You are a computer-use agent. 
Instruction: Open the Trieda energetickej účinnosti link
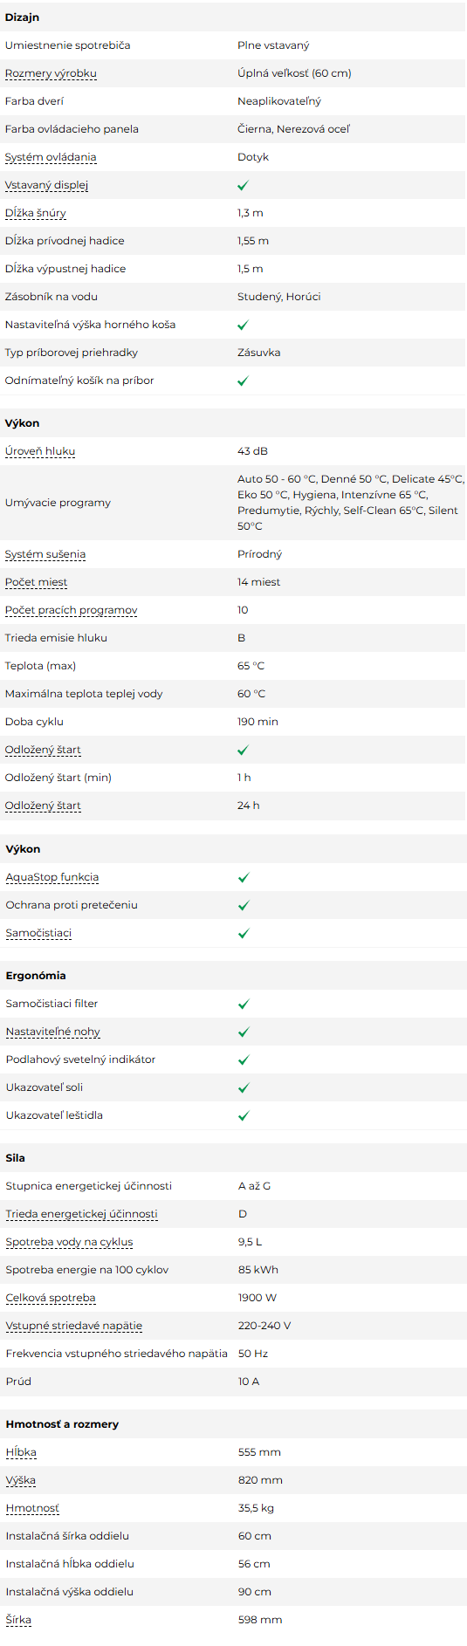click(x=82, y=1214)
